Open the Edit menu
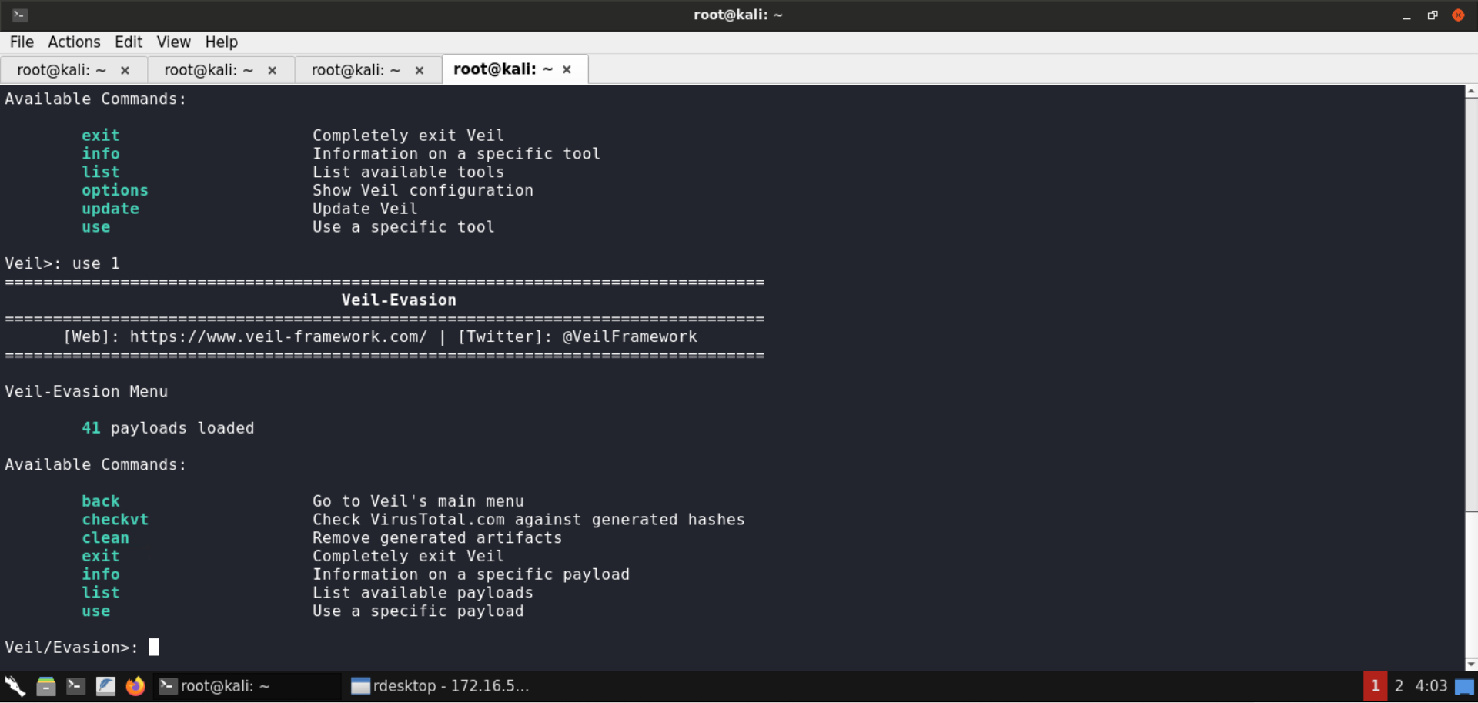The height and width of the screenshot is (703, 1478). [x=129, y=42]
